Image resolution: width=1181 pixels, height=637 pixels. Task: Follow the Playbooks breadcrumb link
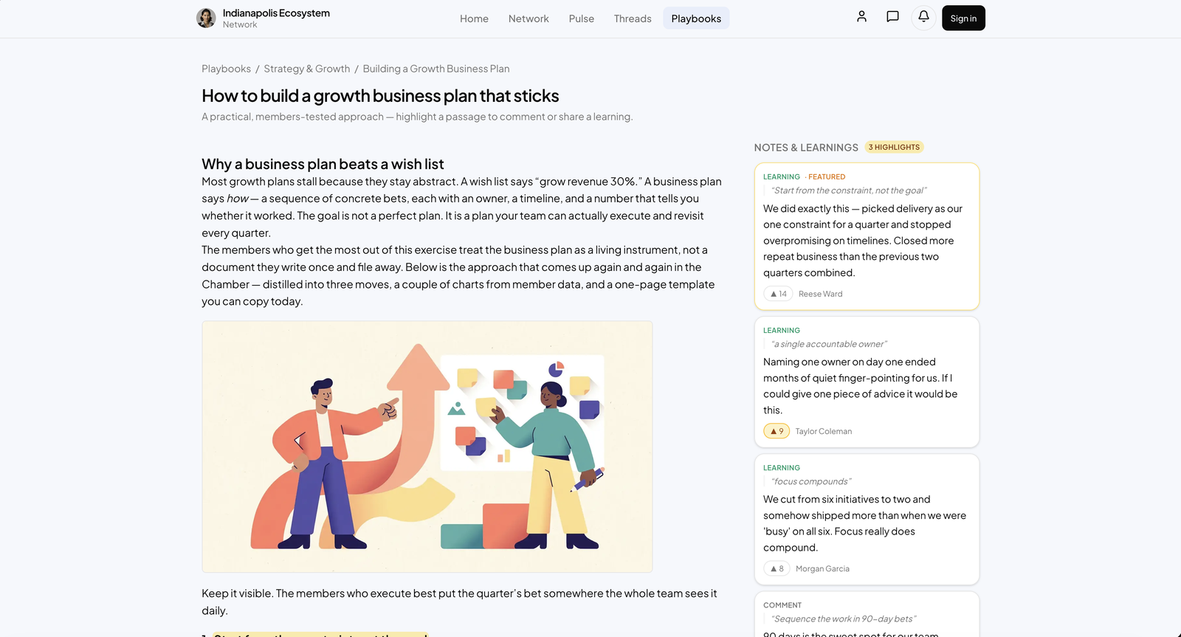coord(226,69)
